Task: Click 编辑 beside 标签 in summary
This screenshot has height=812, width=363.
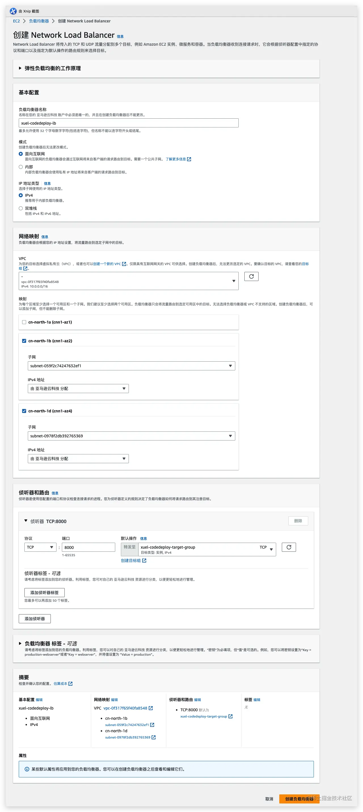Action: [x=257, y=700]
